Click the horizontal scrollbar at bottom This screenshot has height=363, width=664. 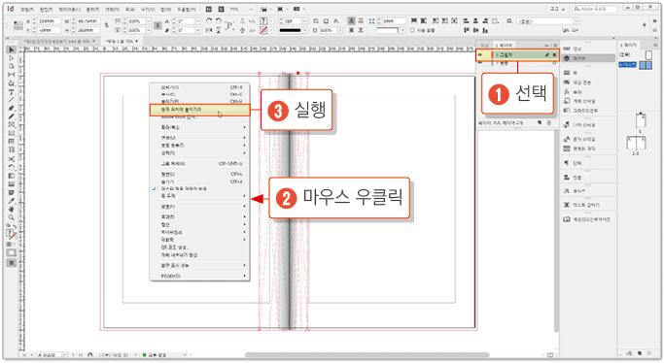367,355
